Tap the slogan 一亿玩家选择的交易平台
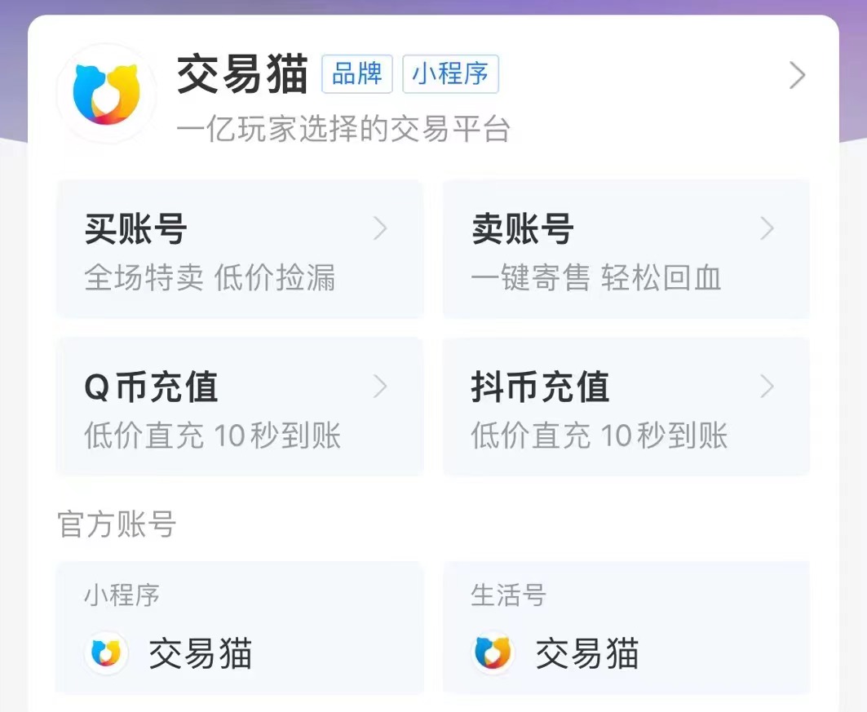Image resolution: width=867 pixels, height=712 pixels. point(343,129)
